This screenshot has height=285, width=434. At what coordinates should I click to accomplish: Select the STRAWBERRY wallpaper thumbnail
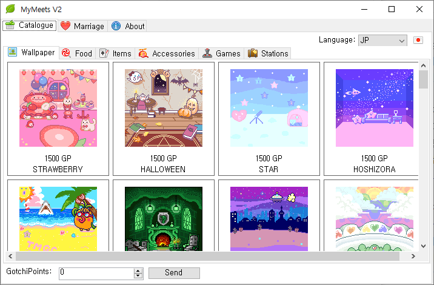58,108
